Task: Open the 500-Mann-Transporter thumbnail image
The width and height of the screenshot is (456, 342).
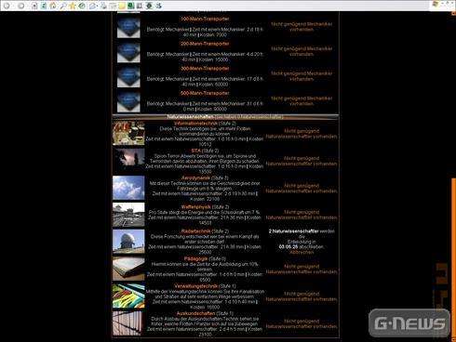Action: pyautogui.click(x=128, y=102)
